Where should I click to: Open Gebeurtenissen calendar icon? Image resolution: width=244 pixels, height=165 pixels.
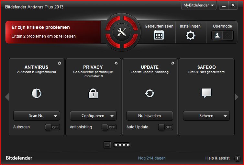(159, 35)
